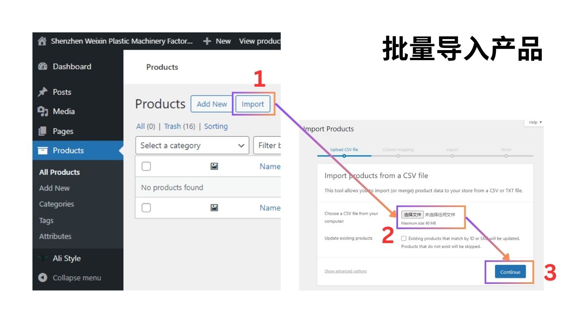Viewport: 576px width, 323px height.
Task: Open the Select a category dropdown
Action: [192, 146]
